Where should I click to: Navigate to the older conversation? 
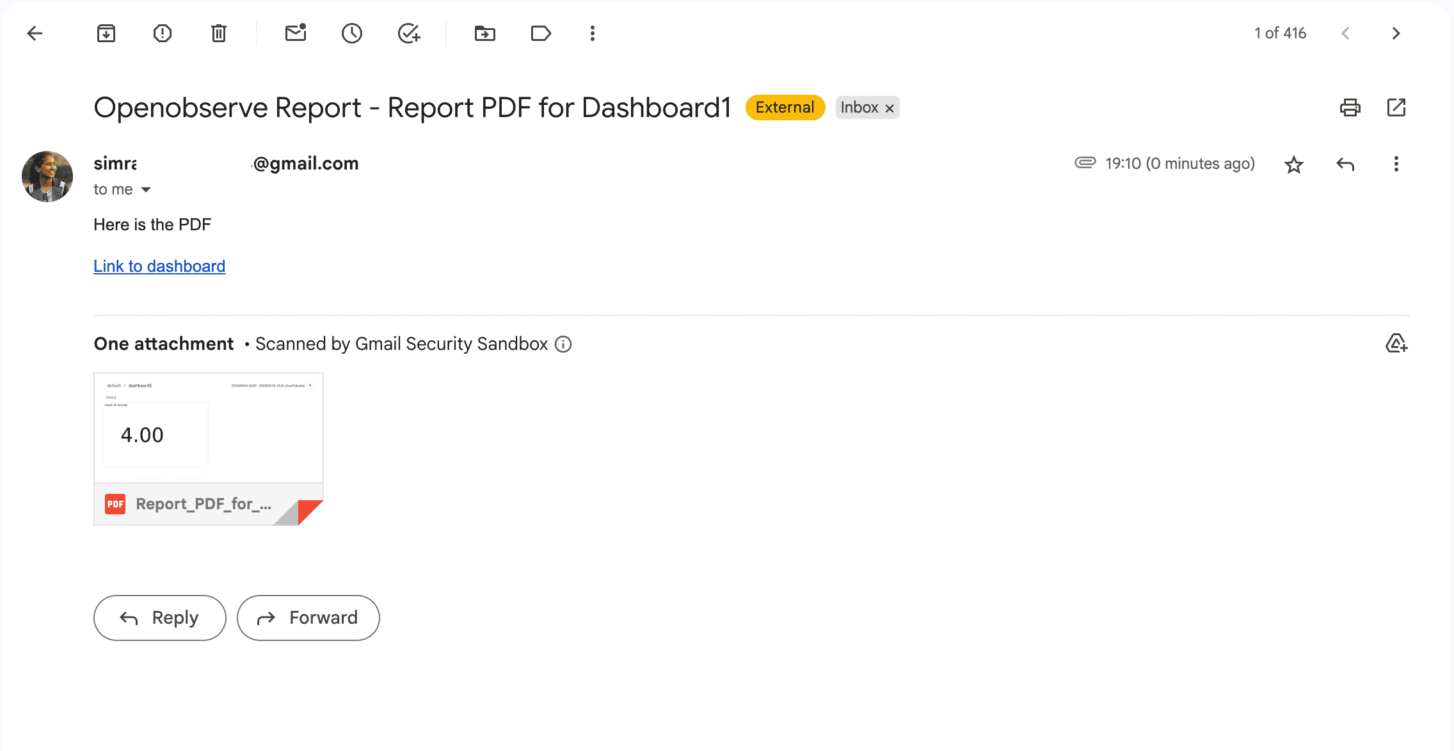click(1396, 33)
